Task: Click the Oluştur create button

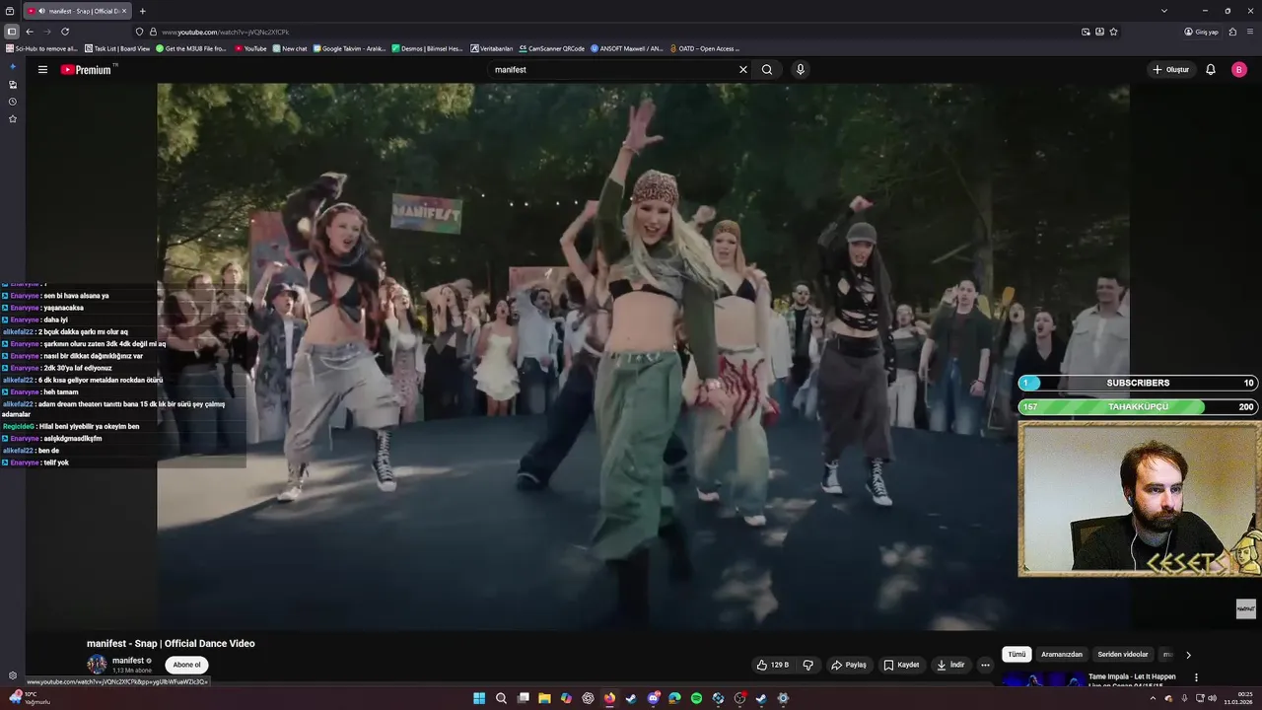Action: pos(1171,70)
